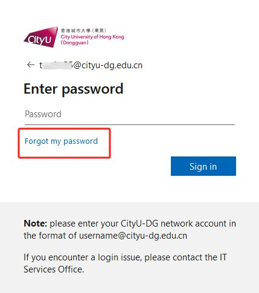259x293 pixels.
Task: Click the maroon CityU logo emblem
Action: [x=41, y=37]
